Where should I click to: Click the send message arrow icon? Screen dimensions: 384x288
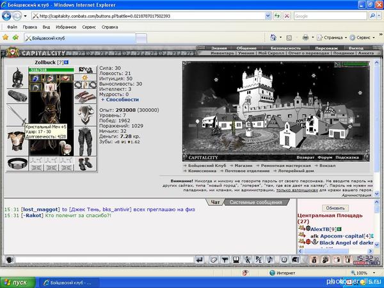click(200, 260)
